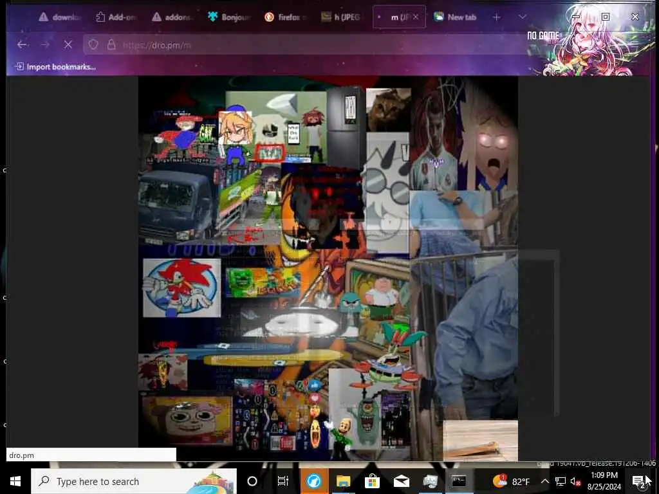This screenshot has width=659, height=494.
Task: Switch to the Add-ons tab
Action: (115, 17)
